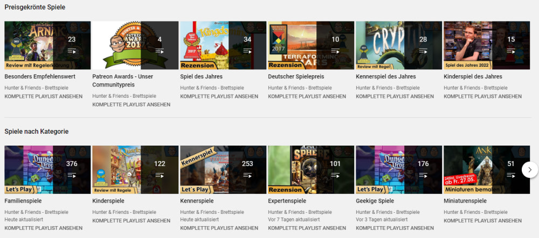Screen dimensions: 539x238
Task: Open channel name under Spiel des Jahres
Action: (212, 88)
